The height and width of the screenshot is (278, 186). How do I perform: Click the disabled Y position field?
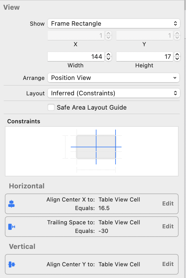pos(144,36)
